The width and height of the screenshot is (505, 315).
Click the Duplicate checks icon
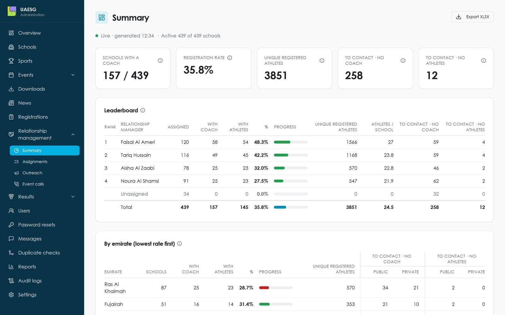pyautogui.click(x=11, y=253)
